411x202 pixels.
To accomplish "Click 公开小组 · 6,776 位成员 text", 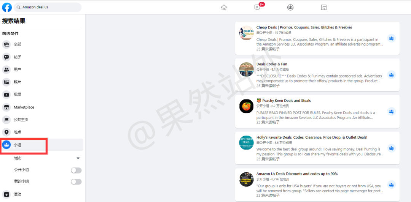I will 272,180.
